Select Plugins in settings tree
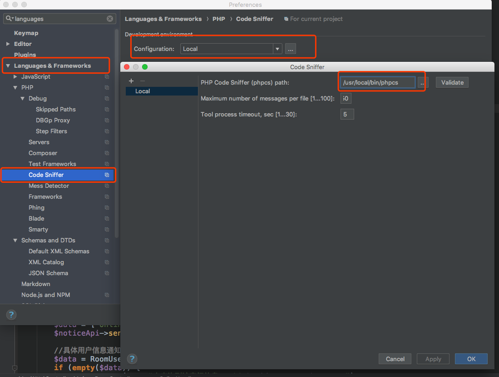499x377 pixels. 25,55
